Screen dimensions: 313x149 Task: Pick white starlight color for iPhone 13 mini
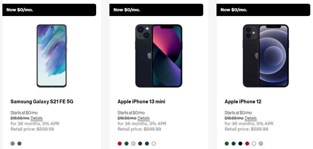153,144
